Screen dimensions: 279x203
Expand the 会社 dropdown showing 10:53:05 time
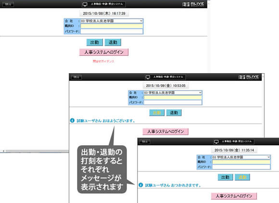pyautogui.click(x=173, y=93)
